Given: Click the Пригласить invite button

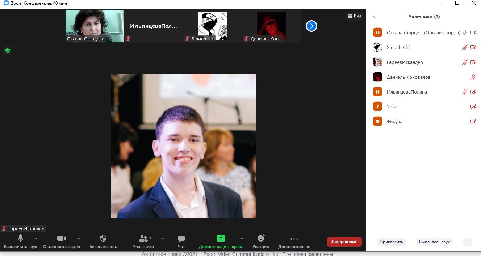Looking at the screenshot, I should click(391, 242).
